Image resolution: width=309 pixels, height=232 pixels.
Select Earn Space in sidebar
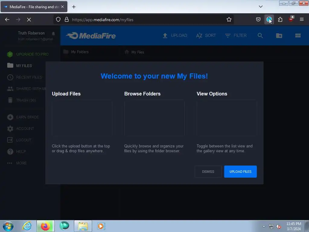23,117
